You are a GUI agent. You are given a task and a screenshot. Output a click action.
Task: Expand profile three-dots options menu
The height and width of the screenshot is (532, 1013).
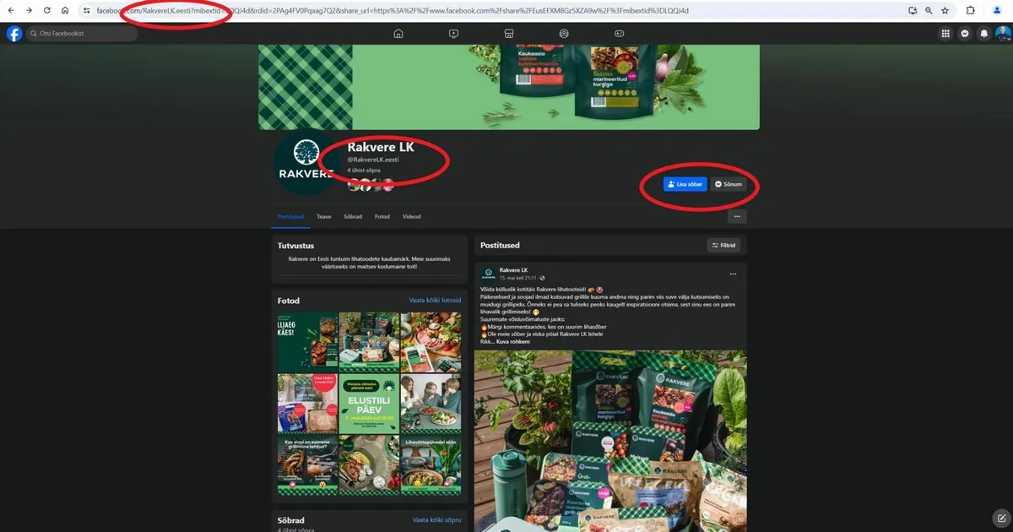click(737, 217)
